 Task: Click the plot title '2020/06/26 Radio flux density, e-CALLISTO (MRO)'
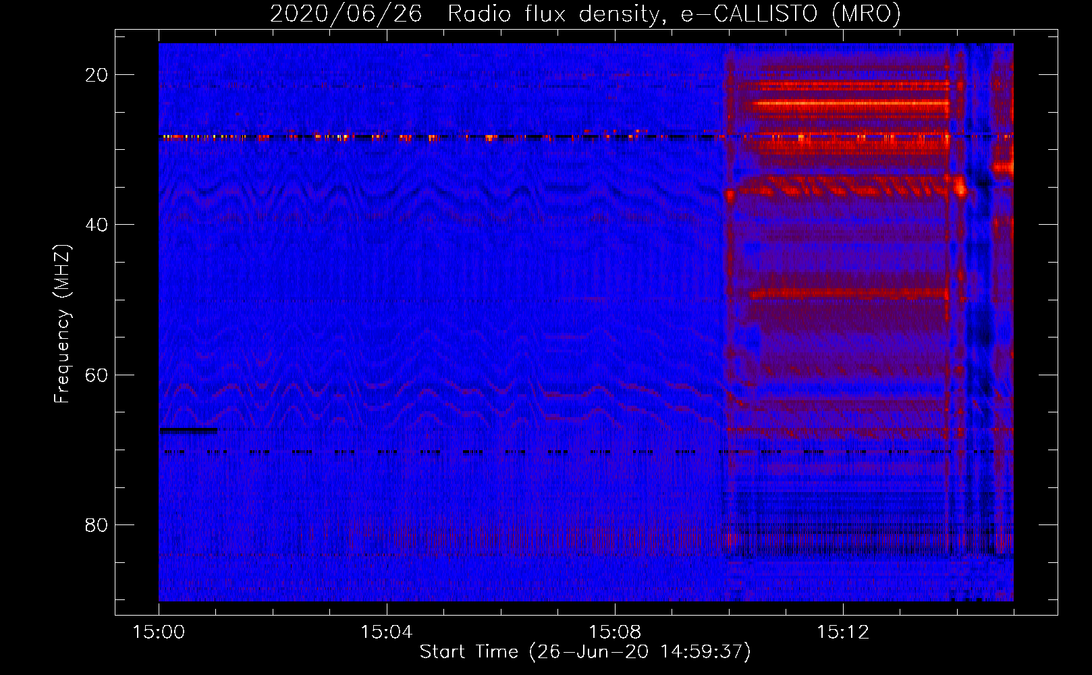(585, 13)
